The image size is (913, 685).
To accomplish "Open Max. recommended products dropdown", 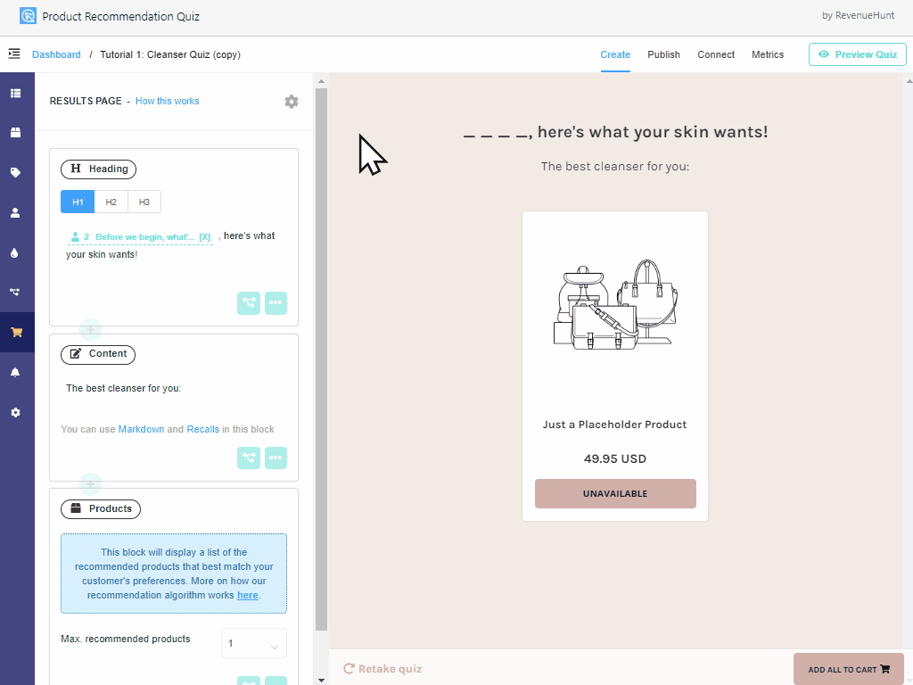I will click(x=254, y=644).
